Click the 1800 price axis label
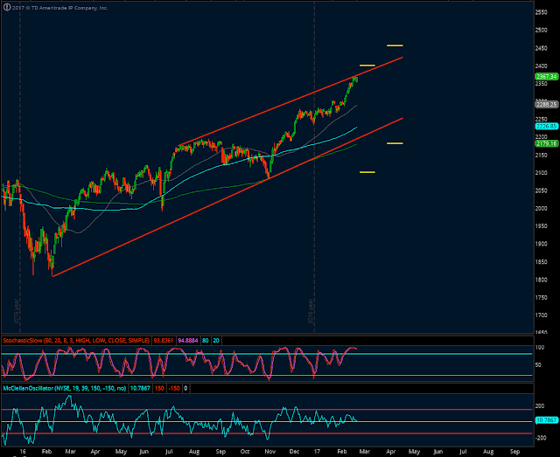560x457 pixels. pos(542,280)
